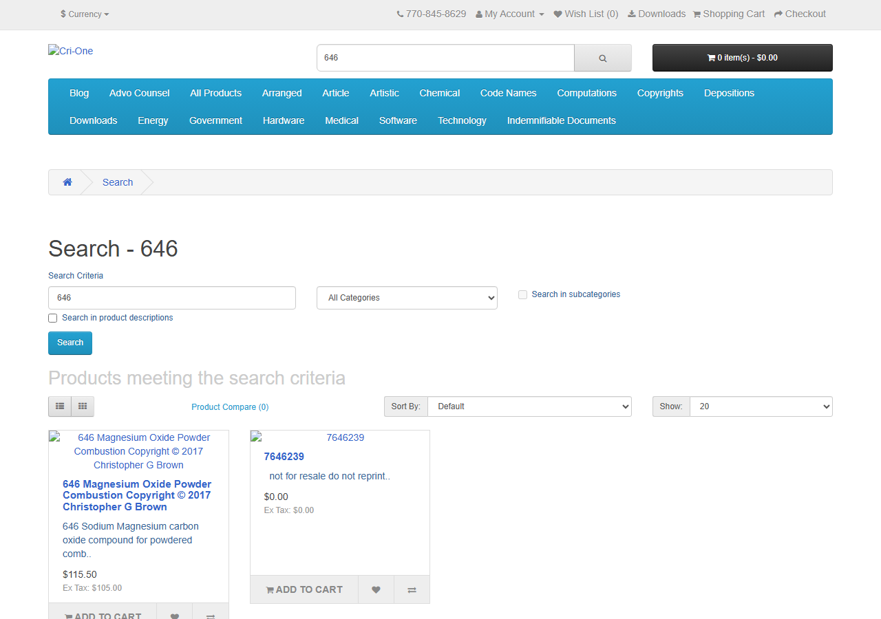Screen dimensions: 881x619
Task: Open 646 Magnesium Oxide Powder title link
Action: [x=137, y=495]
